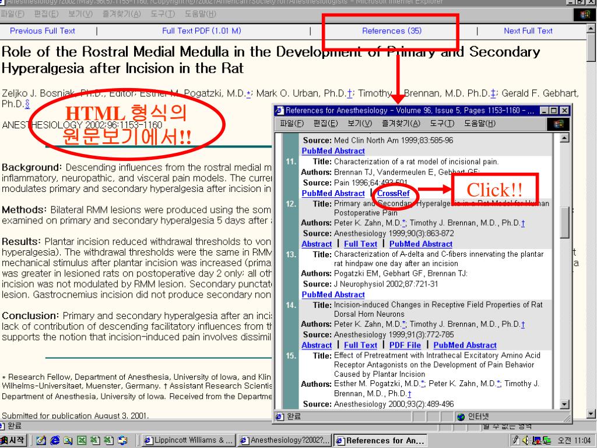Open 보기(V) menu in the main article window

[80, 14]
